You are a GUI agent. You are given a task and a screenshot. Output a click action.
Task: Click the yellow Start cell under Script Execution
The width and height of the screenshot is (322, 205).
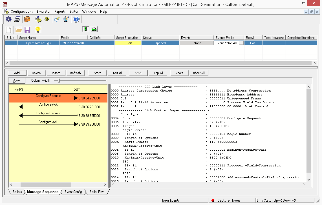(x=128, y=43)
